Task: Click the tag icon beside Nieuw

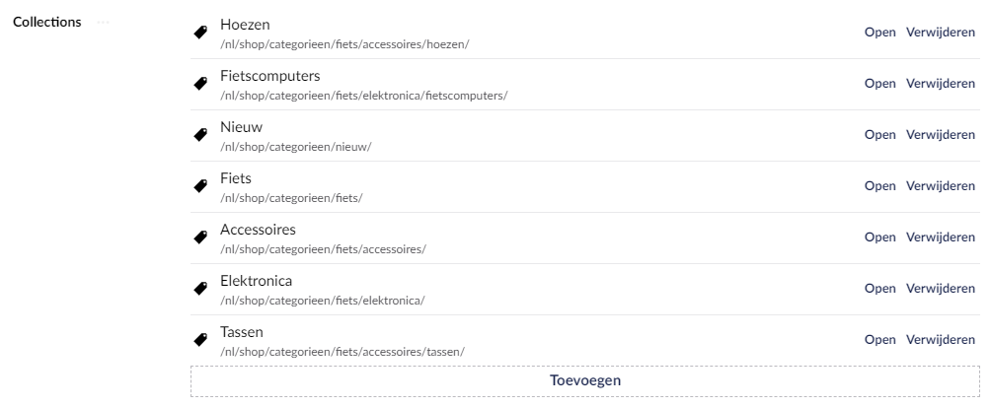Action: 200,135
